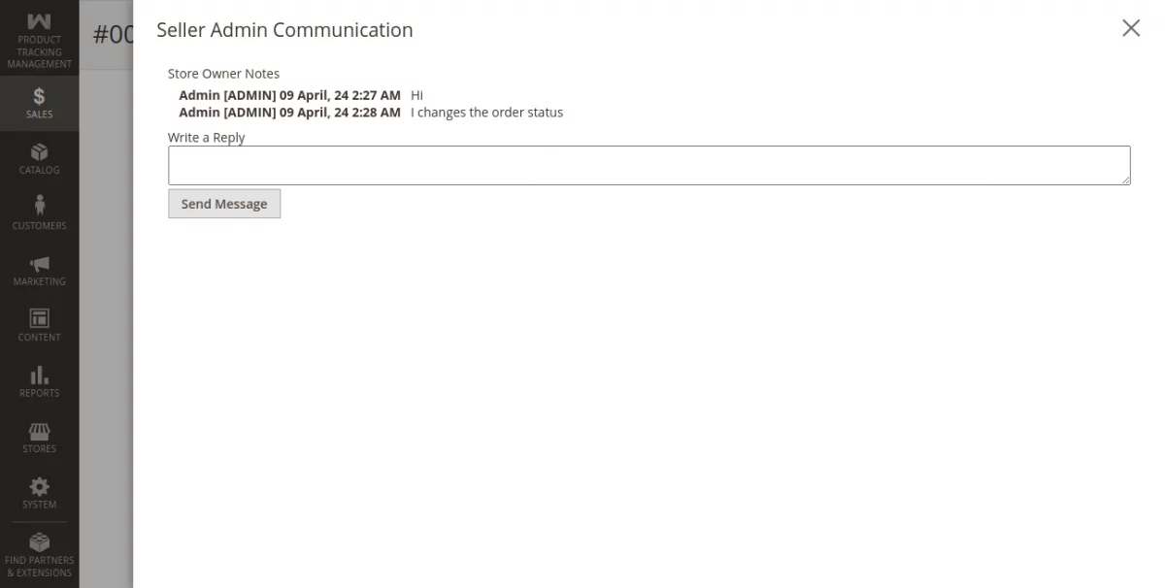Click the Customers person icon
Image resolution: width=1165 pixels, height=588 pixels.
[39, 206]
